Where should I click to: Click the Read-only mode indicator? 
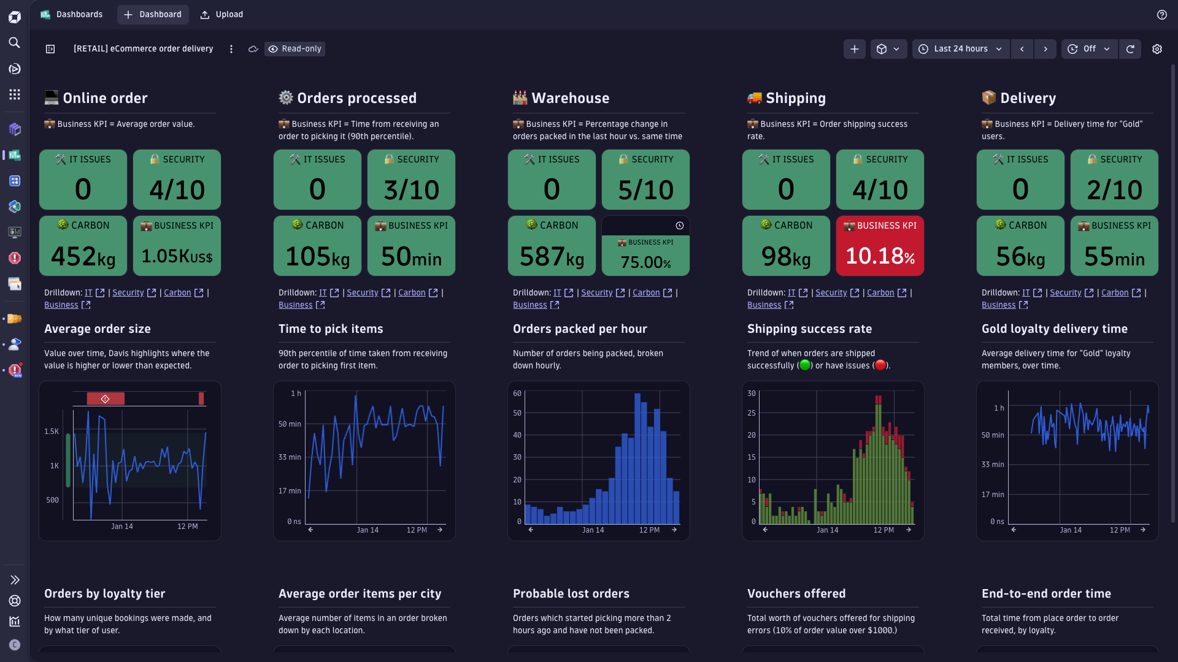(294, 49)
